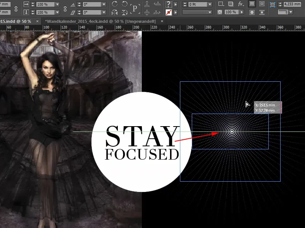Click the rotation angle icon

click(x=73, y=4)
